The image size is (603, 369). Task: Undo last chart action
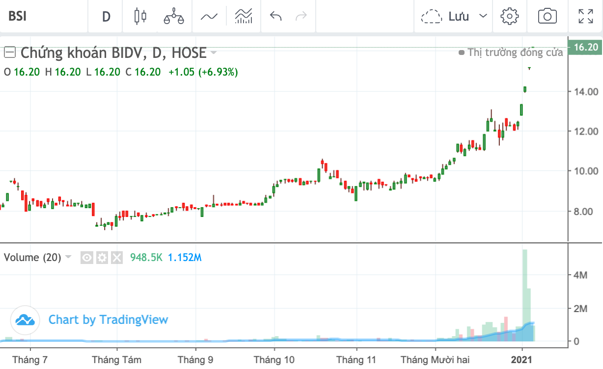pos(276,16)
